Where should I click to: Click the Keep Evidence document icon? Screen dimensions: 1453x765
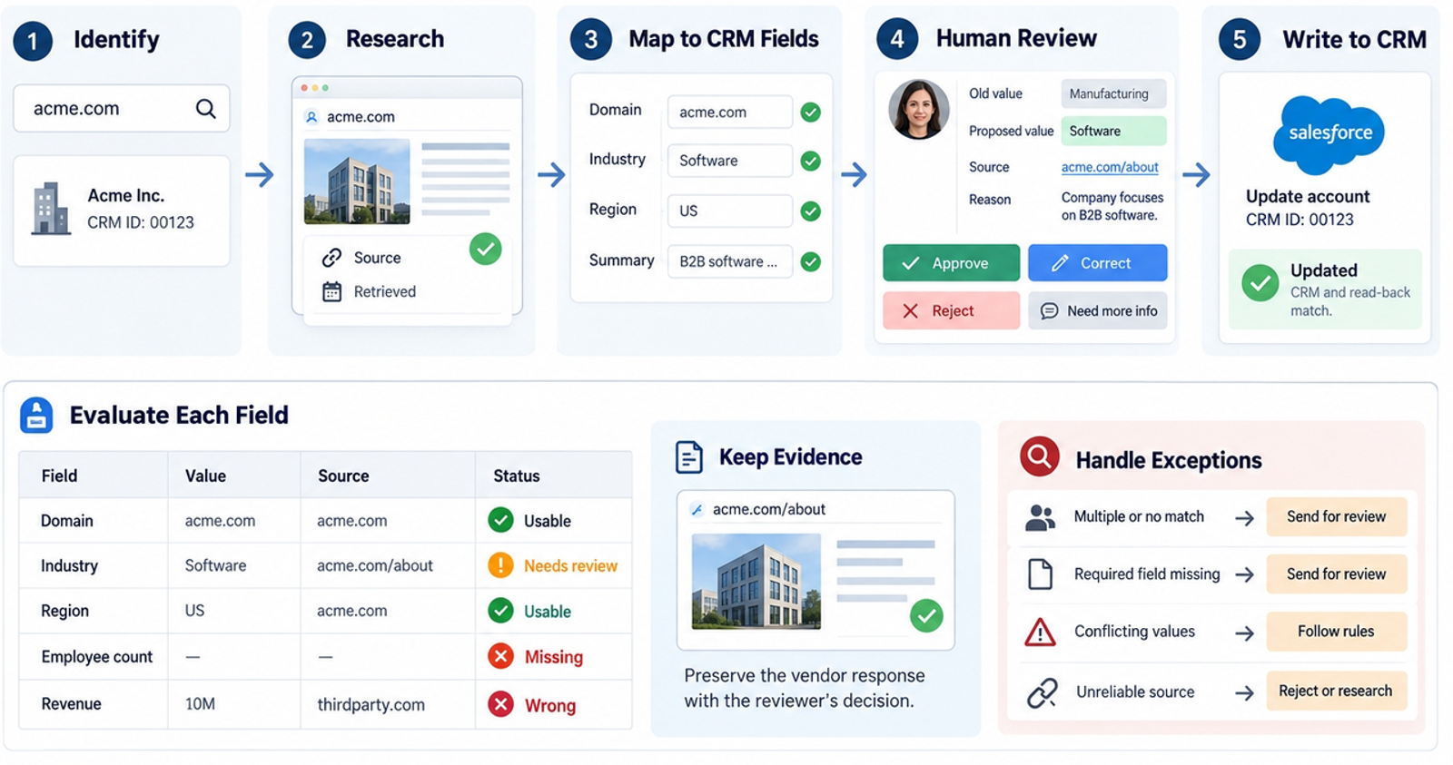coord(689,456)
